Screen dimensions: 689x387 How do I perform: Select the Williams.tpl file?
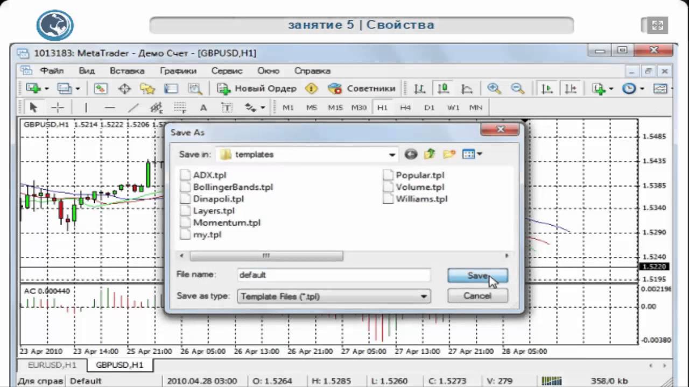(x=416, y=199)
